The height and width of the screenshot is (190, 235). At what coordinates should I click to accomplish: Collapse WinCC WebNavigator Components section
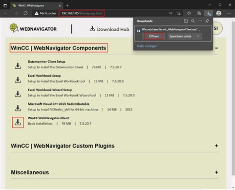point(216,48)
